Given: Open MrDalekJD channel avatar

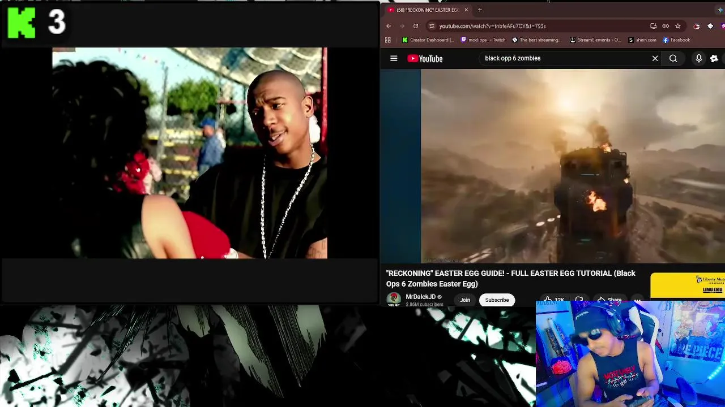Looking at the screenshot, I should click(394, 300).
